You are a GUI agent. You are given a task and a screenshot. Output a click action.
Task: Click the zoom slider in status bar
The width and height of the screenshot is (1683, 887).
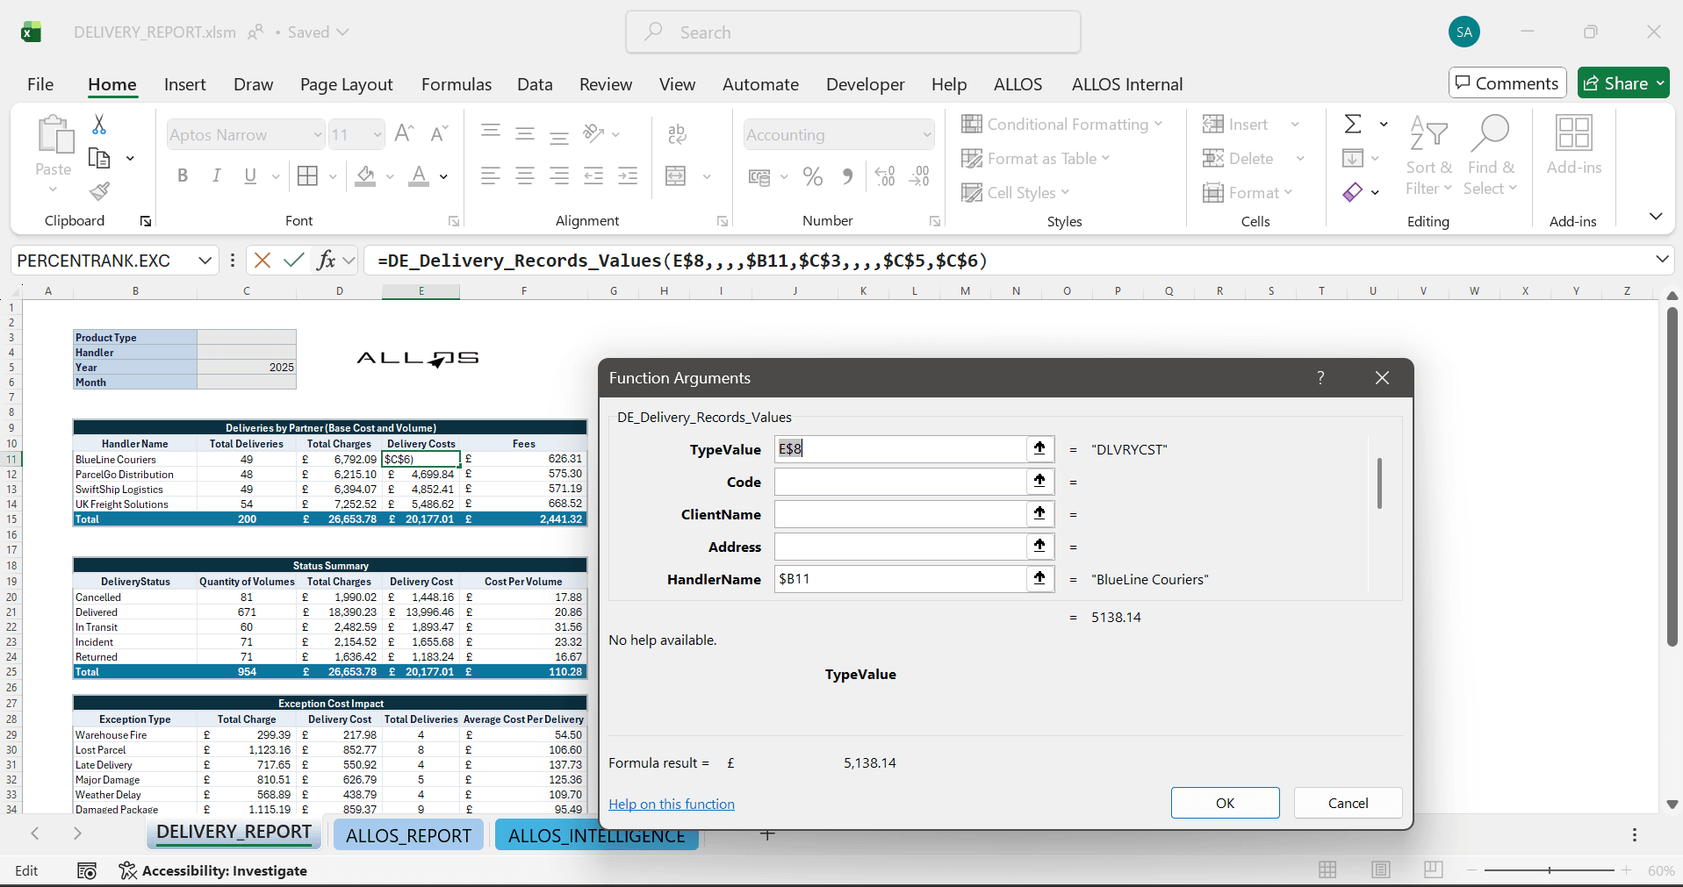tap(1549, 869)
